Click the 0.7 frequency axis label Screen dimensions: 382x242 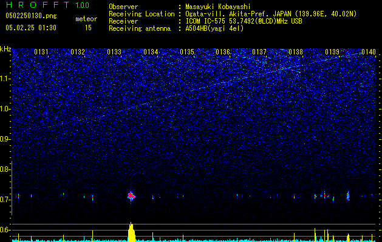pos(5,200)
